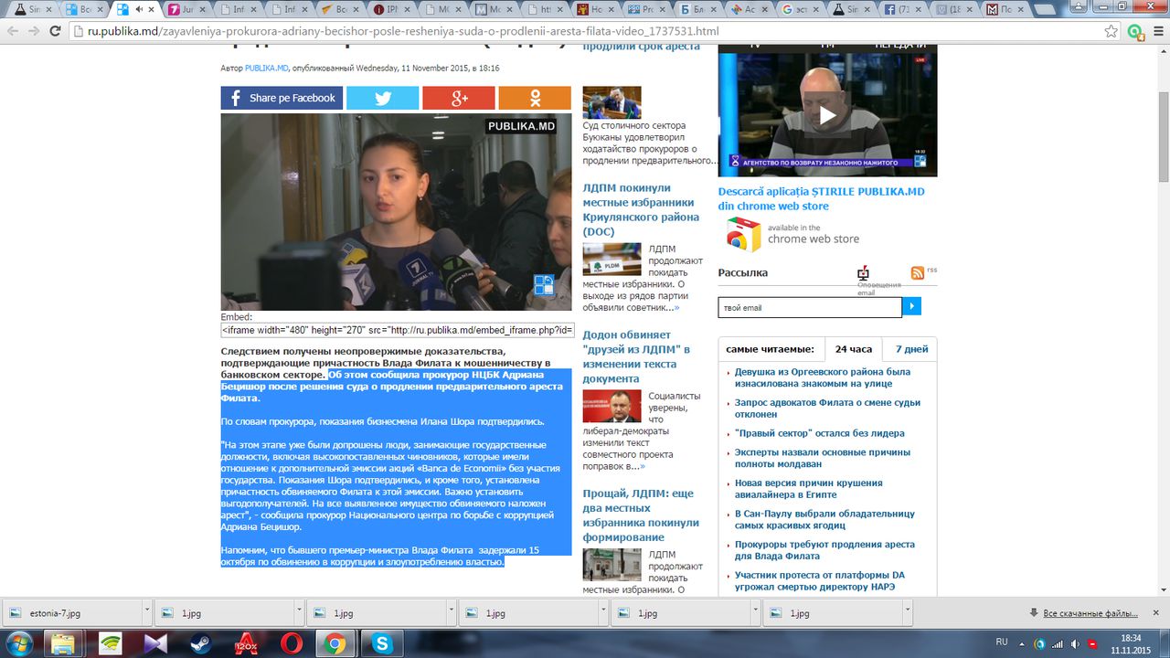Open AutoCAD from the taskbar
This screenshot has height=658, width=1170.
245,643
